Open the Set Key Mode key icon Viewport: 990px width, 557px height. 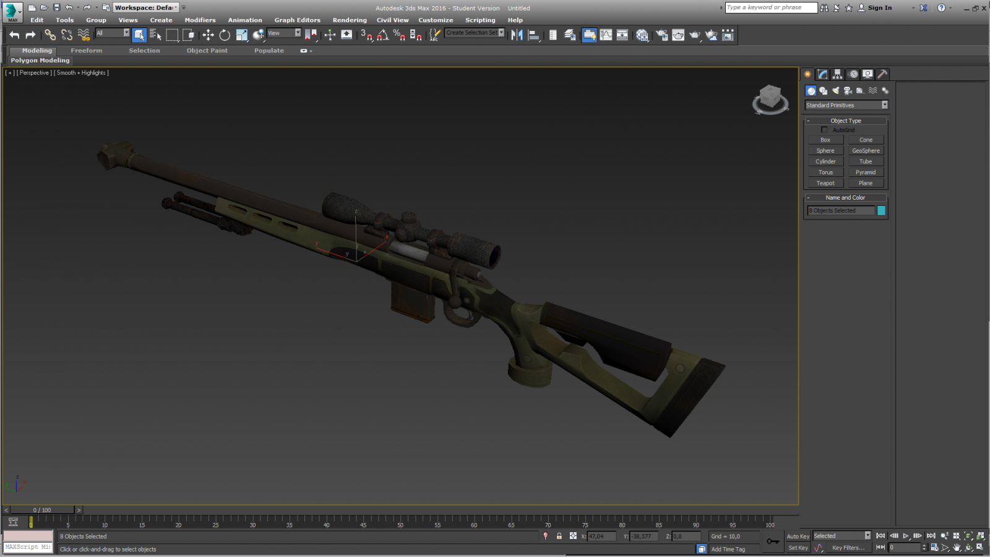[773, 542]
